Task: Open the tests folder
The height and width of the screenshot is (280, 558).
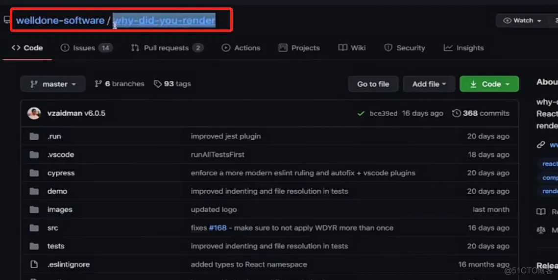Action: pyautogui.click(x=56, y=246)
